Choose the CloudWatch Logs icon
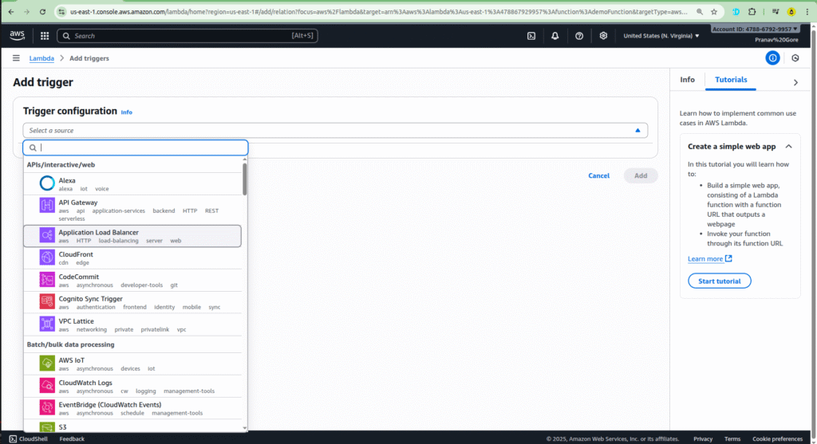The image size is (817, 444). [47, 385]
